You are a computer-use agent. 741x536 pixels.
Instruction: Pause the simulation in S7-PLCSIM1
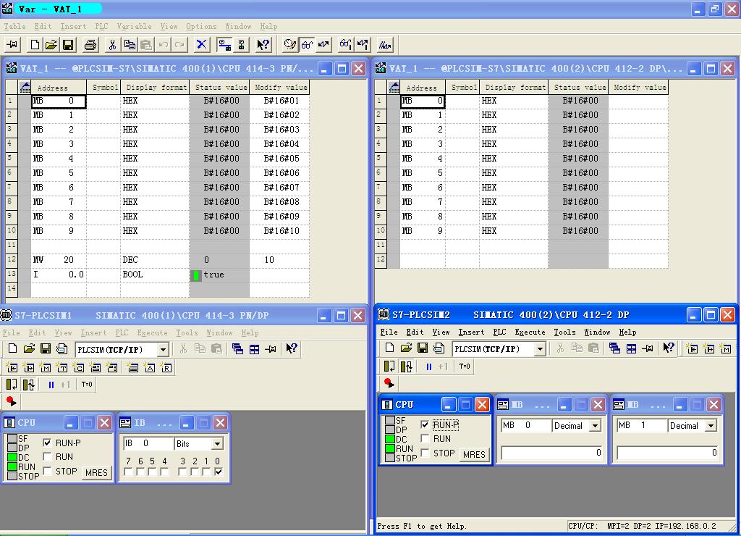[x=51, y=385]
